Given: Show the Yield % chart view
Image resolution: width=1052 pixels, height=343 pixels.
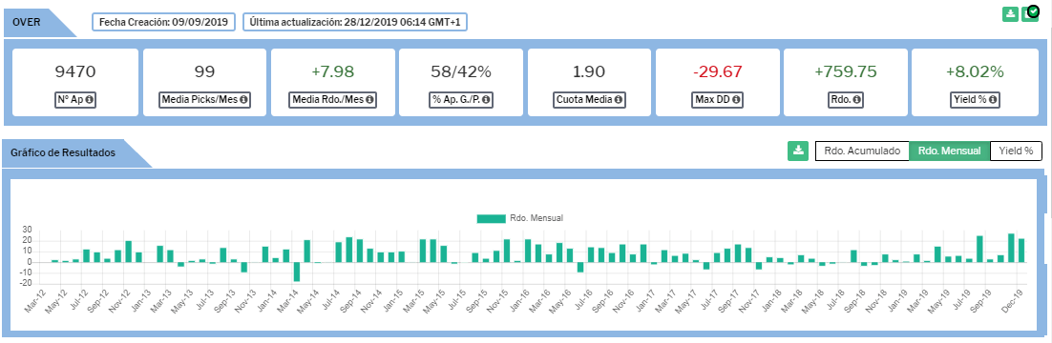Looking at the screenshot, I should coord(1016,151).
